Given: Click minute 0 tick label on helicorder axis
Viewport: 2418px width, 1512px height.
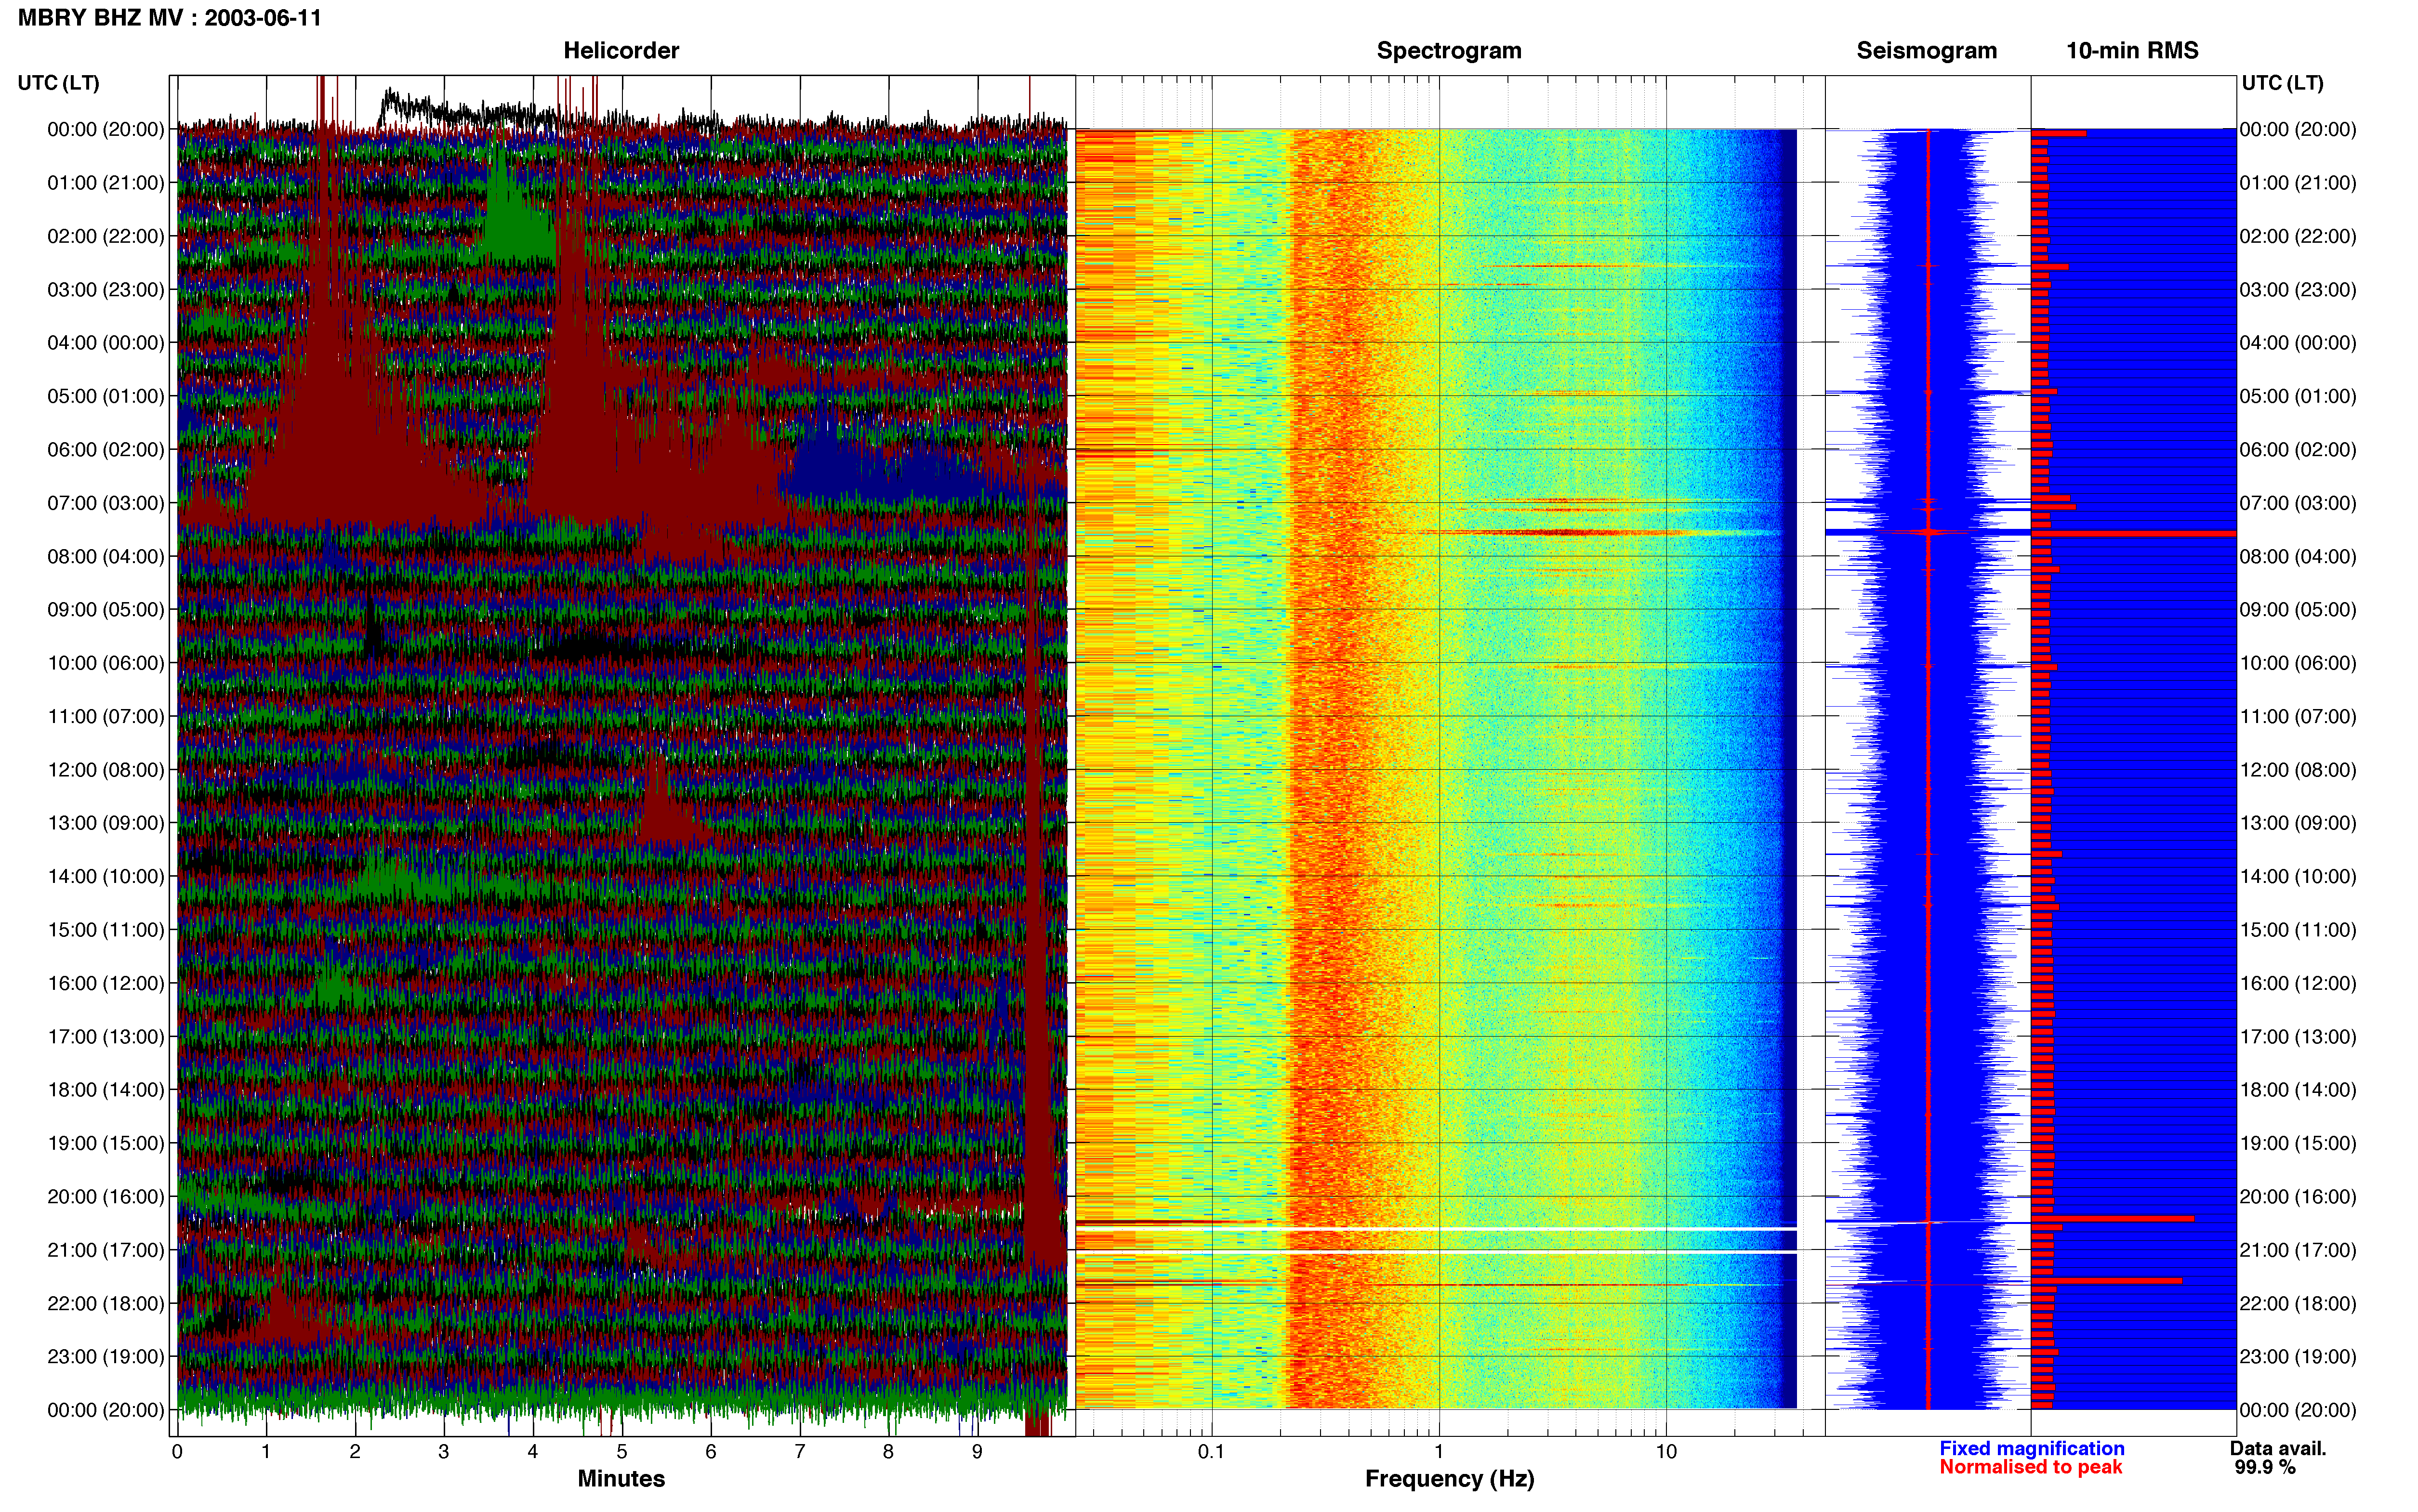Looking at the screenshot, I should pyautogui.click(x=177, y=1451).
